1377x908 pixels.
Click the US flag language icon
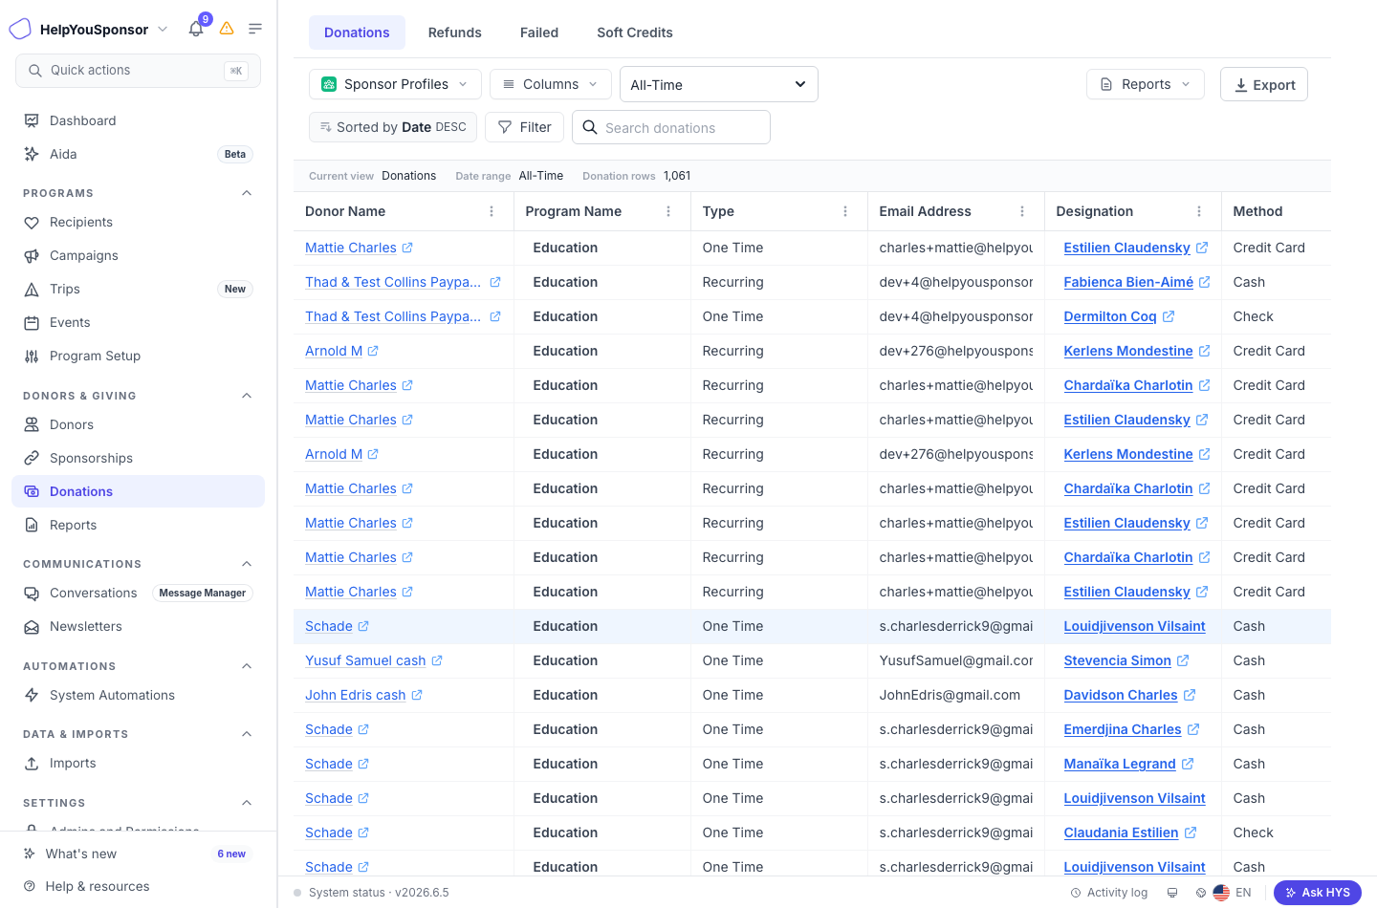tap(1221, 893)
